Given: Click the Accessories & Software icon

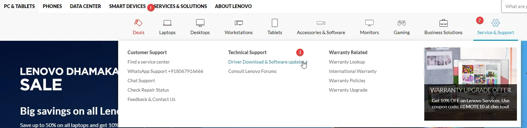Looking at the screenshot, I should (x=321, y=23).
